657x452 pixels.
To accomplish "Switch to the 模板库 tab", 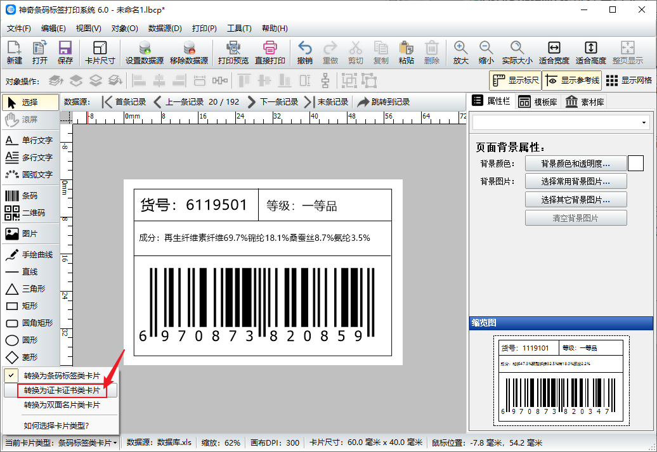I will pos(538,102).
